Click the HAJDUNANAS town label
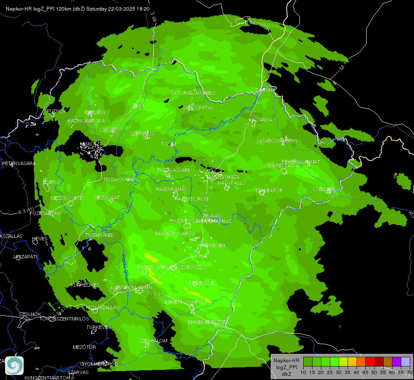This screenshot has width=414, height=380. [x=171, y=189]
